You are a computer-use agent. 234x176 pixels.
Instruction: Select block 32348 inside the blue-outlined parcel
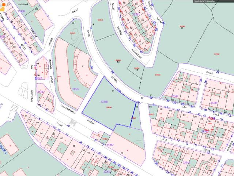click(x=104, y=102)
